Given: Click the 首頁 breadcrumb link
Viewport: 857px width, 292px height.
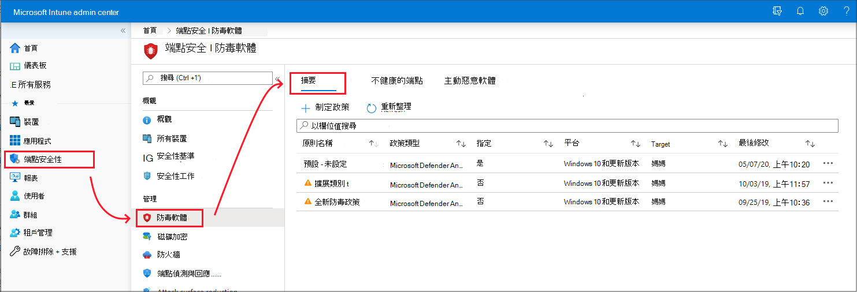Looking at the screenshot, I should click(x=150, y=31).
